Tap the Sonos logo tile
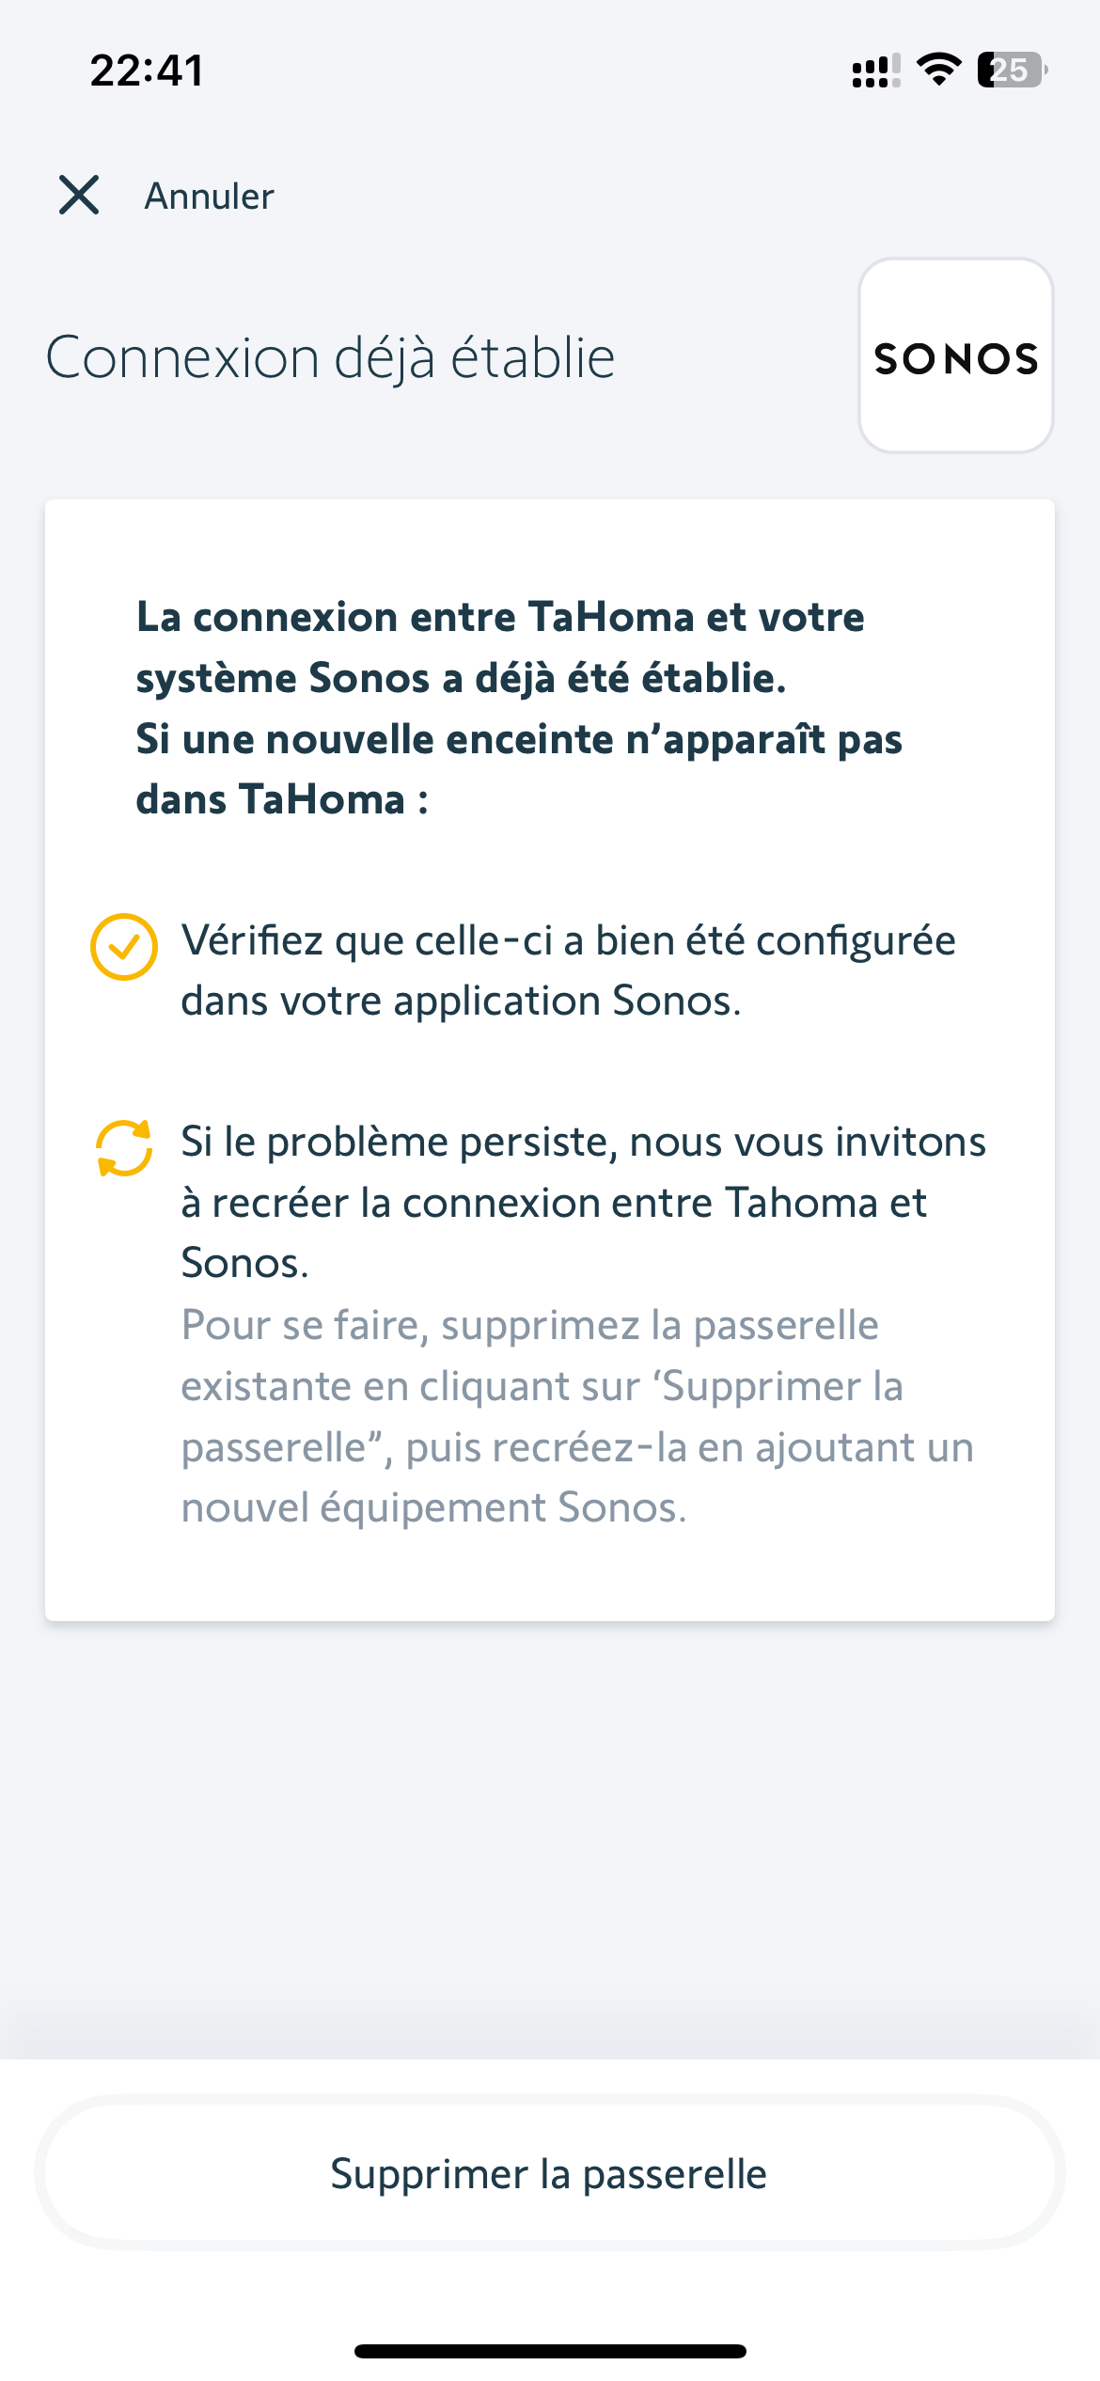Viewport: 1100px width, 2381px height. [x=955, y=356]
